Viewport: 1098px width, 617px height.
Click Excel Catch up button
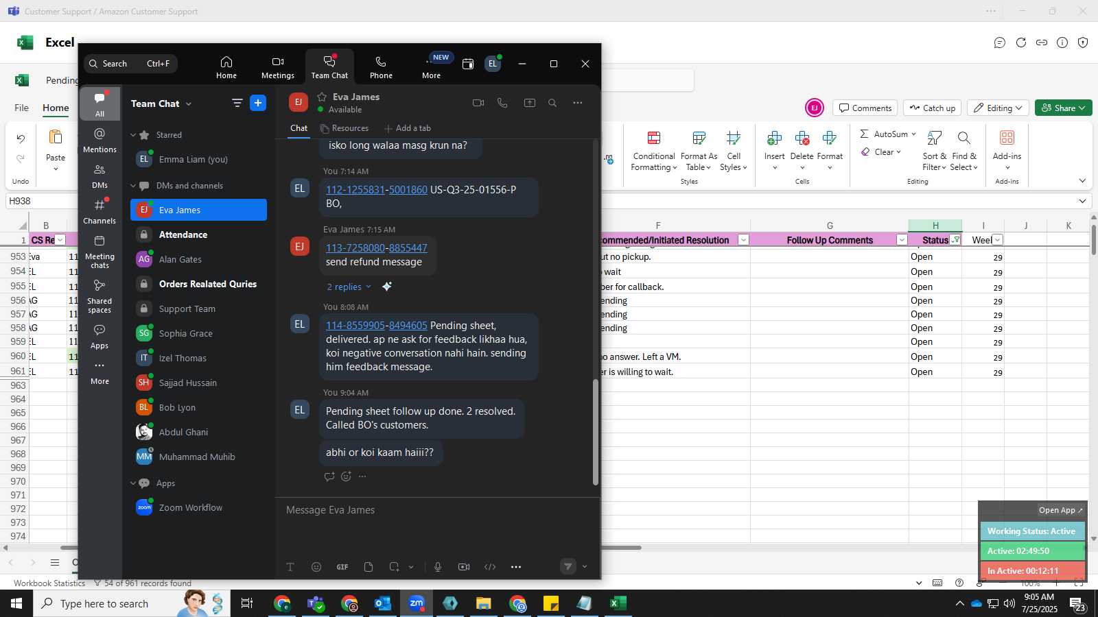[933, 108]
